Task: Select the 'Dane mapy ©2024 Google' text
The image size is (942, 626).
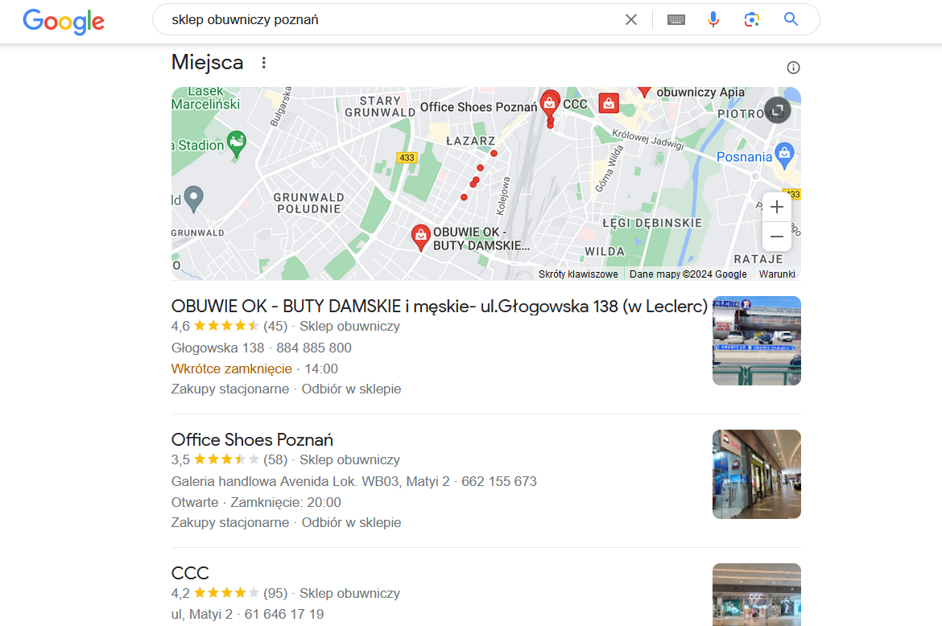Action: [688, 274]
